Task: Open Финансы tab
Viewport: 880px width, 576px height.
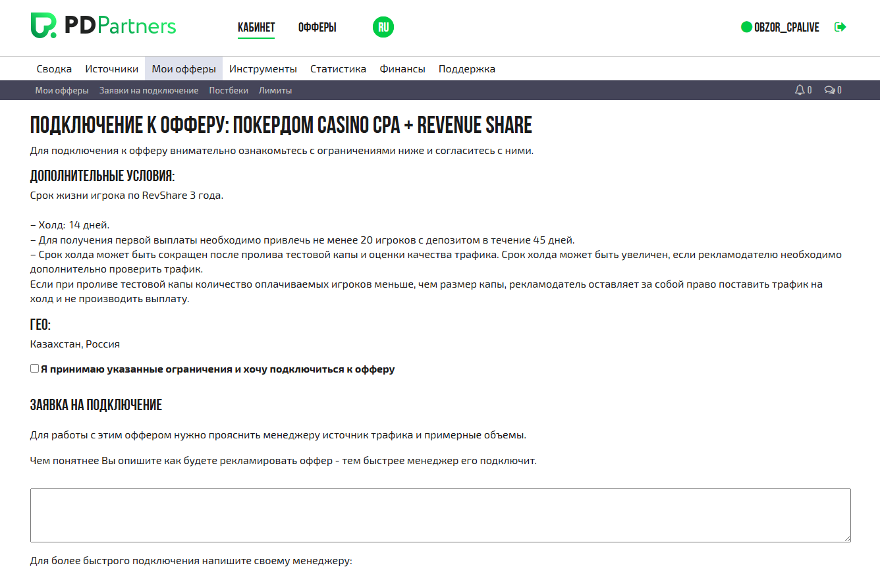Action: [x=402, y=68]
